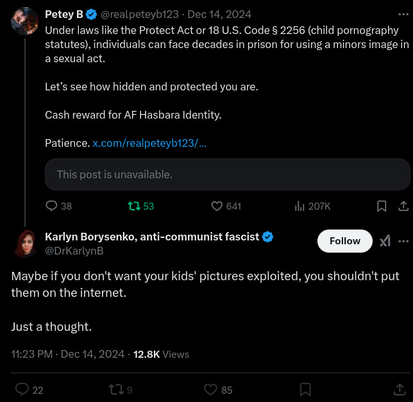Share Petey B's post
Viewport: 413px width, 402px height.
point(403,206)
